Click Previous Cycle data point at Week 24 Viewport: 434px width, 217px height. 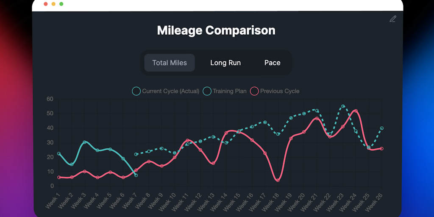tap(356, 111)
